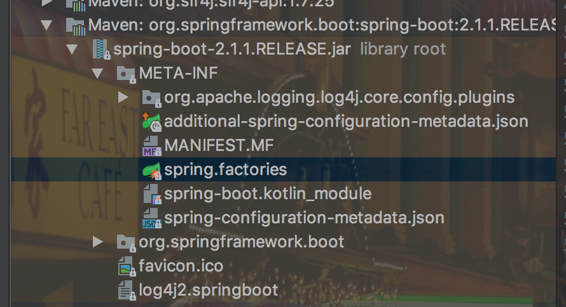Screen dimensions: 566x307
Task: Select Maven: org.springframework.boot:spring-boot row text
Action: tap(322, 25)
